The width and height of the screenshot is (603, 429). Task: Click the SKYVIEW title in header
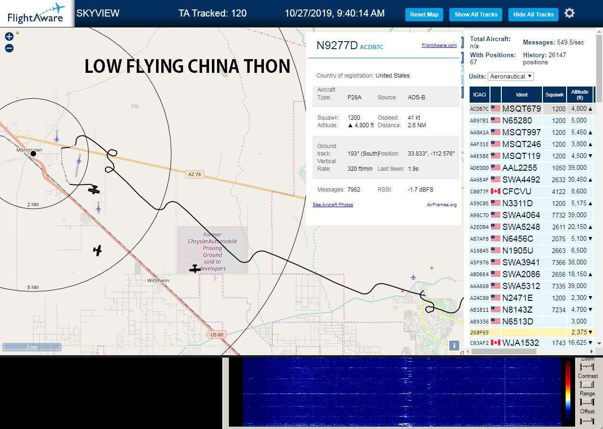(x=98, y=13)
